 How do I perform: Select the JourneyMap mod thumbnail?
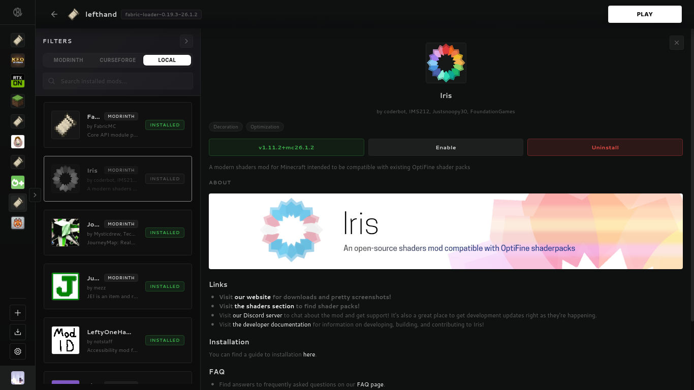pos(66,233)
